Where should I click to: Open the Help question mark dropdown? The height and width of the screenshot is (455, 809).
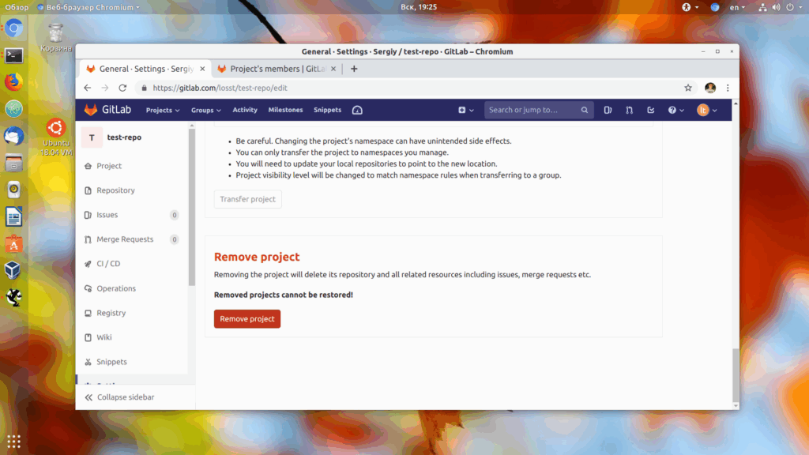pyautogui.click(x=675, y=110)
